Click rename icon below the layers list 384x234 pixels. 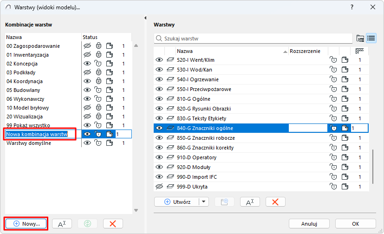pyautogui.click(x=250, y=201)
